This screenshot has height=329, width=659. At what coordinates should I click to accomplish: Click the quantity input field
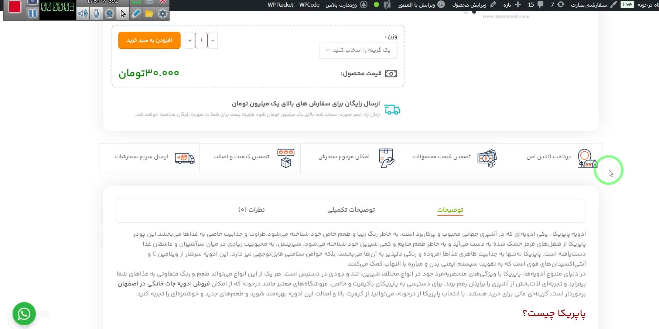tap(201, 40)
